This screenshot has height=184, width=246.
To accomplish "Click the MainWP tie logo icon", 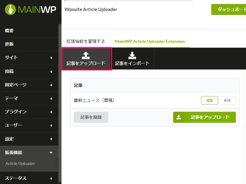I will point(10,9).
